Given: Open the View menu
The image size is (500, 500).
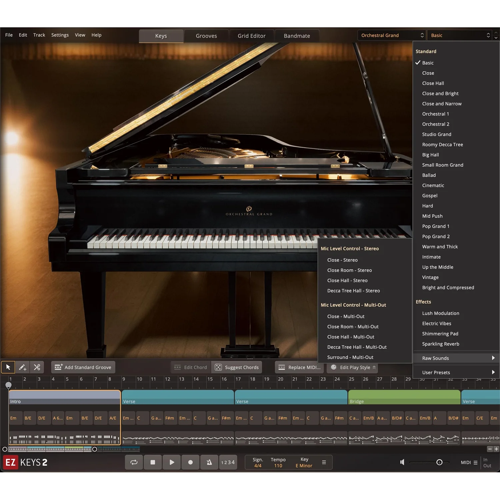Looking at the screenshot, I should (80, 35).
